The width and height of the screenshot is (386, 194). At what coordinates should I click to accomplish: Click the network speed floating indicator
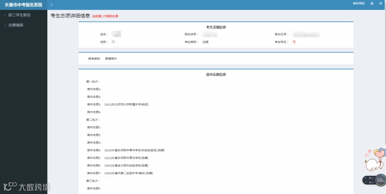[x=369, y=180]
